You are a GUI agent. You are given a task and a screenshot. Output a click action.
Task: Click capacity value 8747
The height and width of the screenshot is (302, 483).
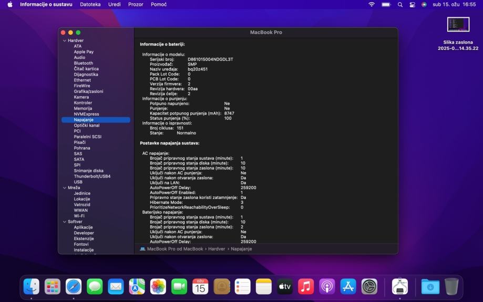(x=229, y=113)
